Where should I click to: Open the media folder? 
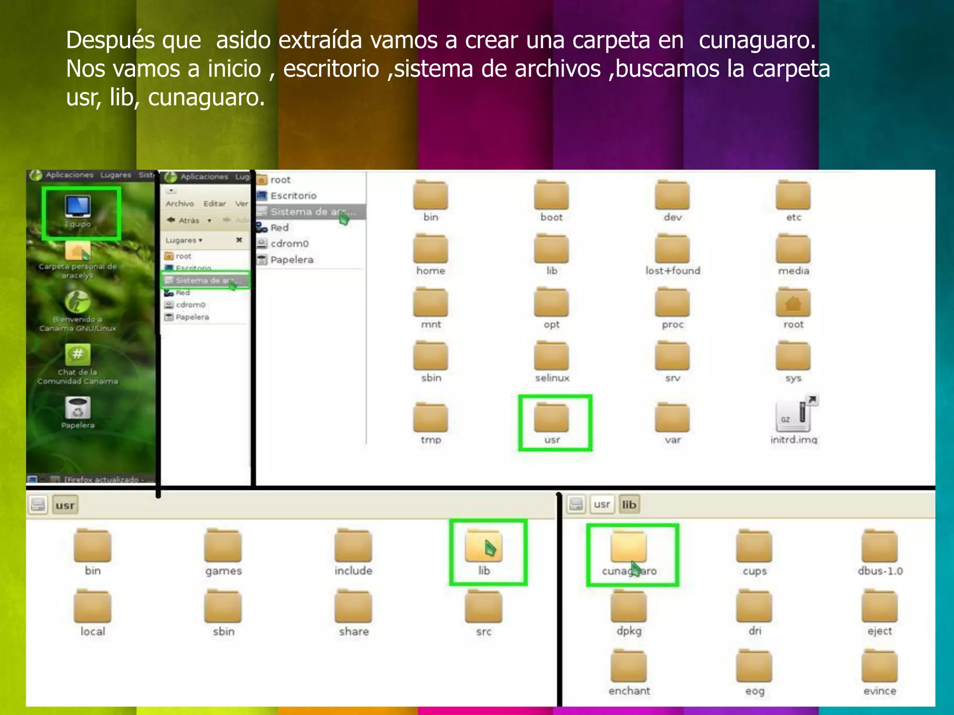pyautogui.click(x=793, y=254)
